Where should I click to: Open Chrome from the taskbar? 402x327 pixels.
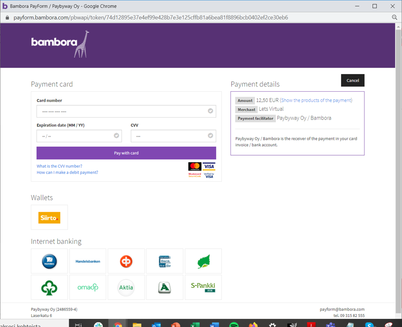click(x=118, y=324)
